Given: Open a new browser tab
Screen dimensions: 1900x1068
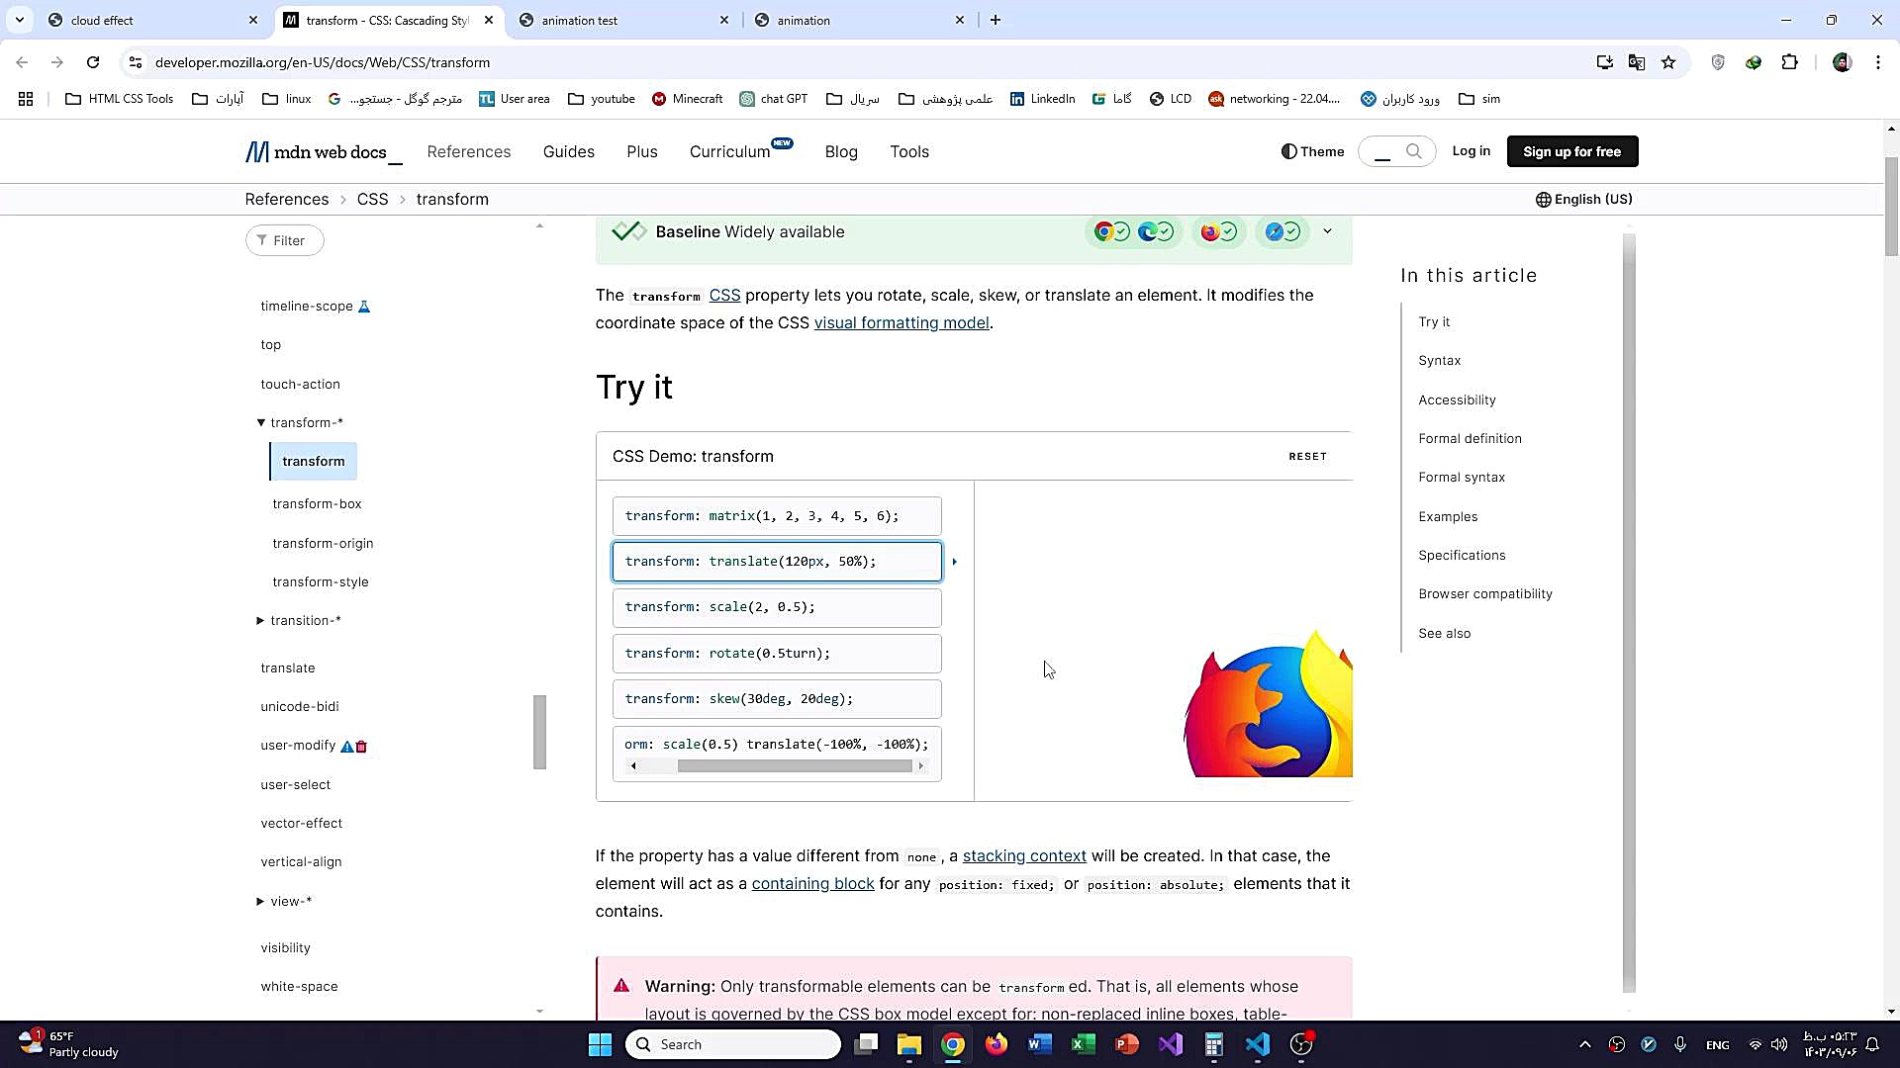Looking at the screenshot, I should point(996,20).
